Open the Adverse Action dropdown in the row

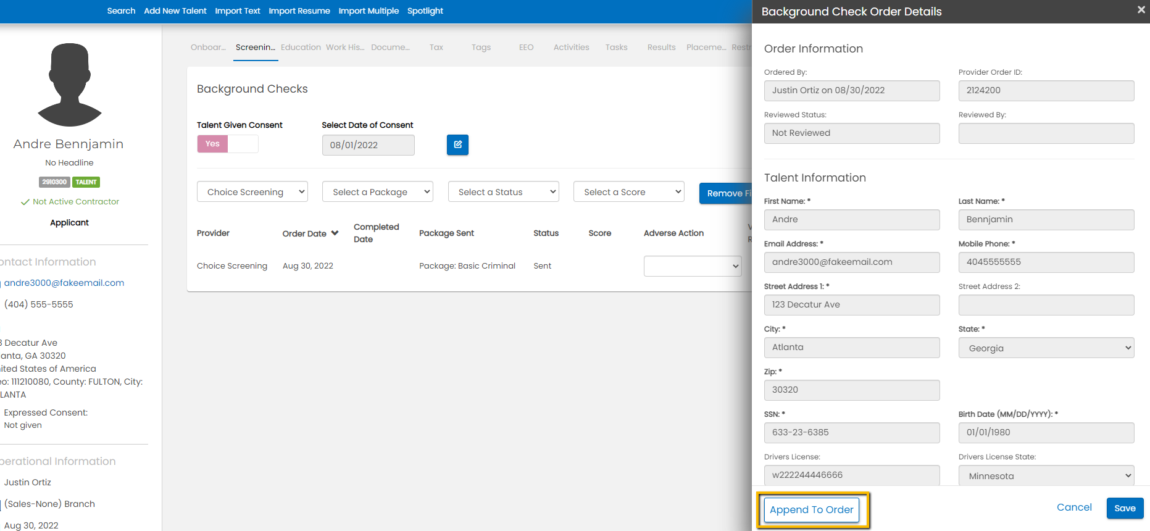point(693,266)
